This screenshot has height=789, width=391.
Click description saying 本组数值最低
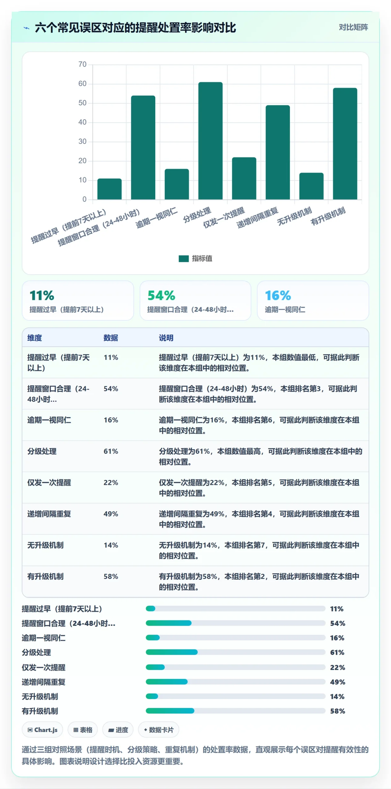[x=259, y=362]
